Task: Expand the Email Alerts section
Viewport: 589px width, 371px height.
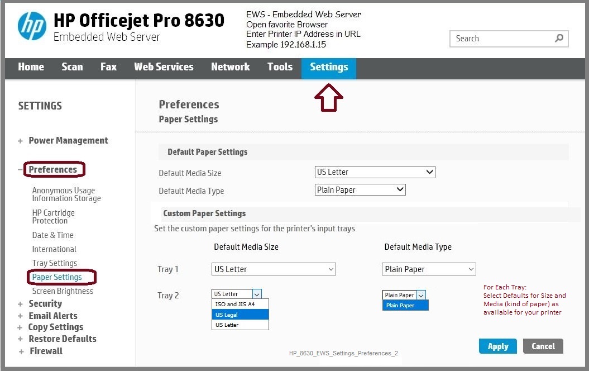Action: [20, 316]
